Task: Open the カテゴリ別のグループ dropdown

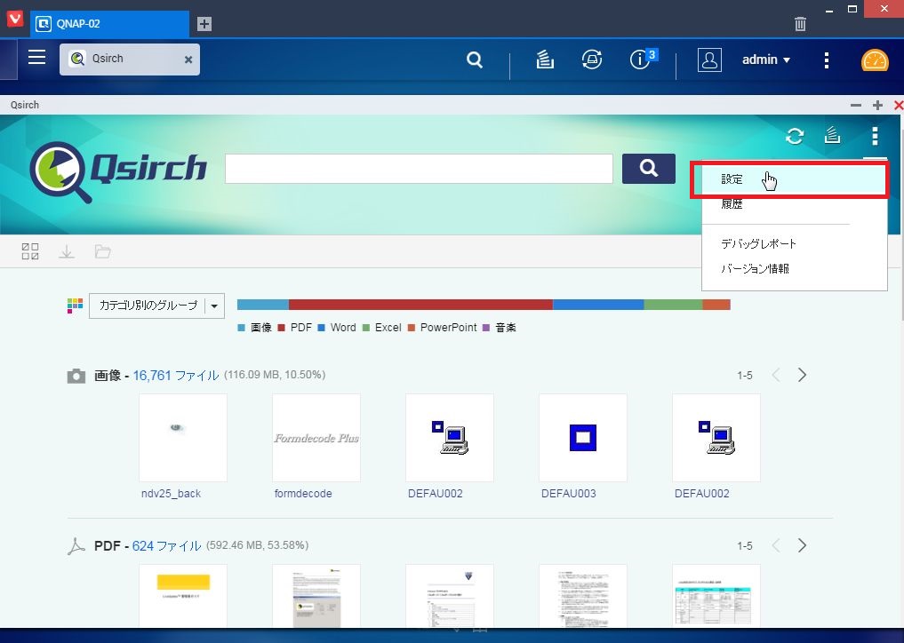Action: pyautogui.click(x=156, y=306)
